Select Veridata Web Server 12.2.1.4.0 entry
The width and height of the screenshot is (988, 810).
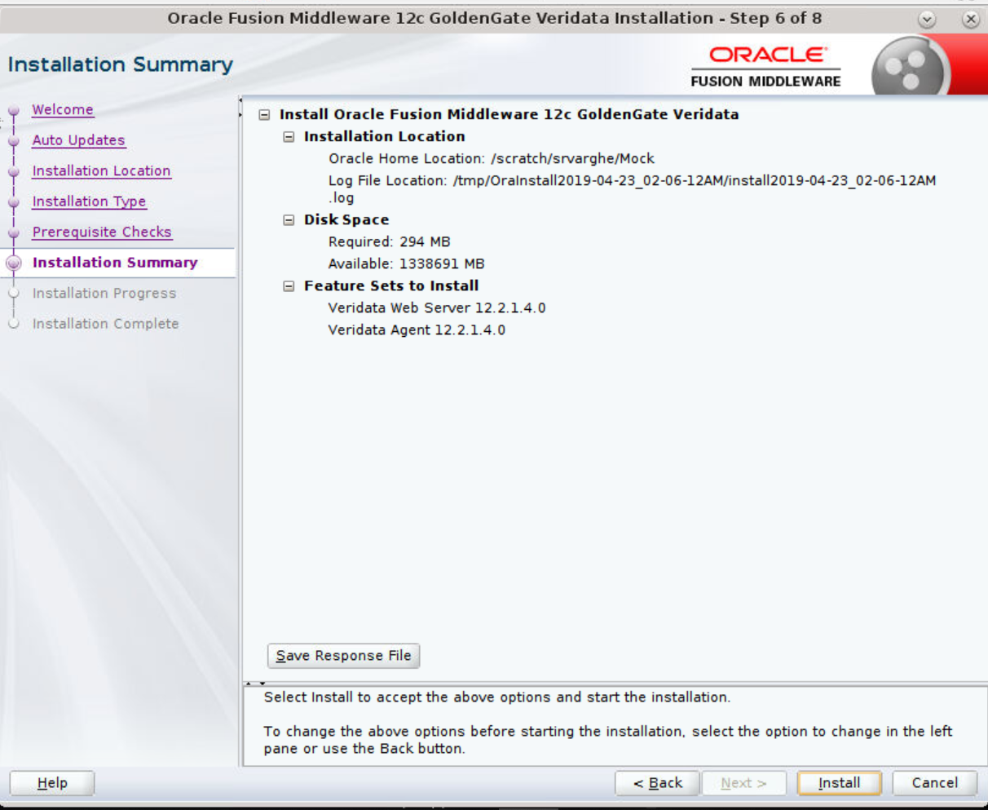coord(437,308)
